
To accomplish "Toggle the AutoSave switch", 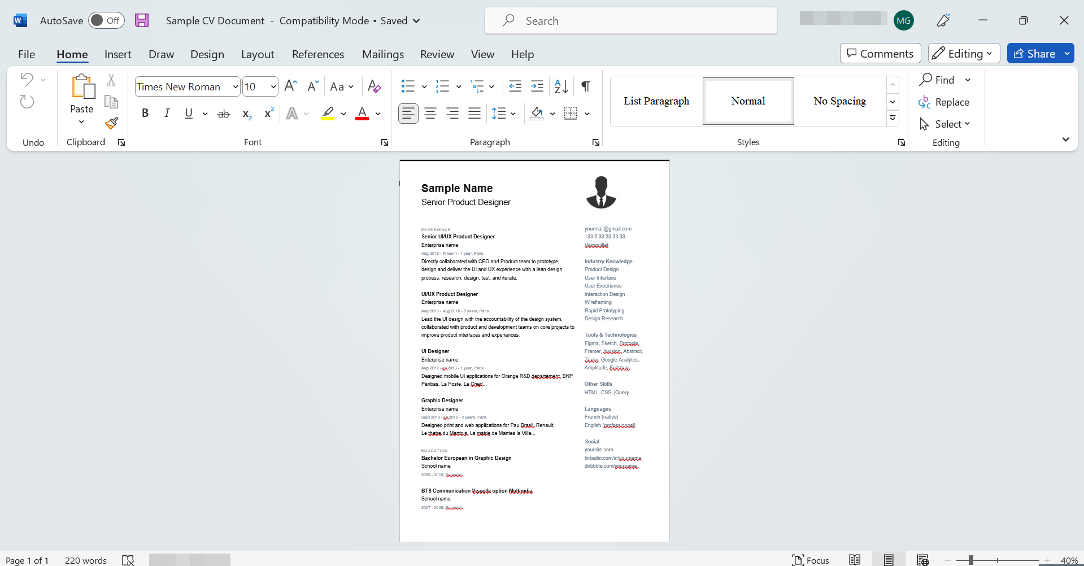I will (x=106, y=21).
